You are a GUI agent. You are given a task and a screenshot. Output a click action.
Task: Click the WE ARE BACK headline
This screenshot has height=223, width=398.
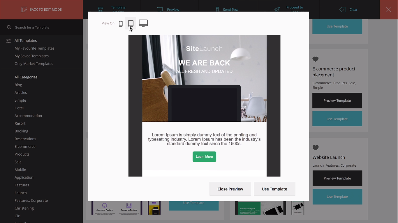(x=204, y=63)
